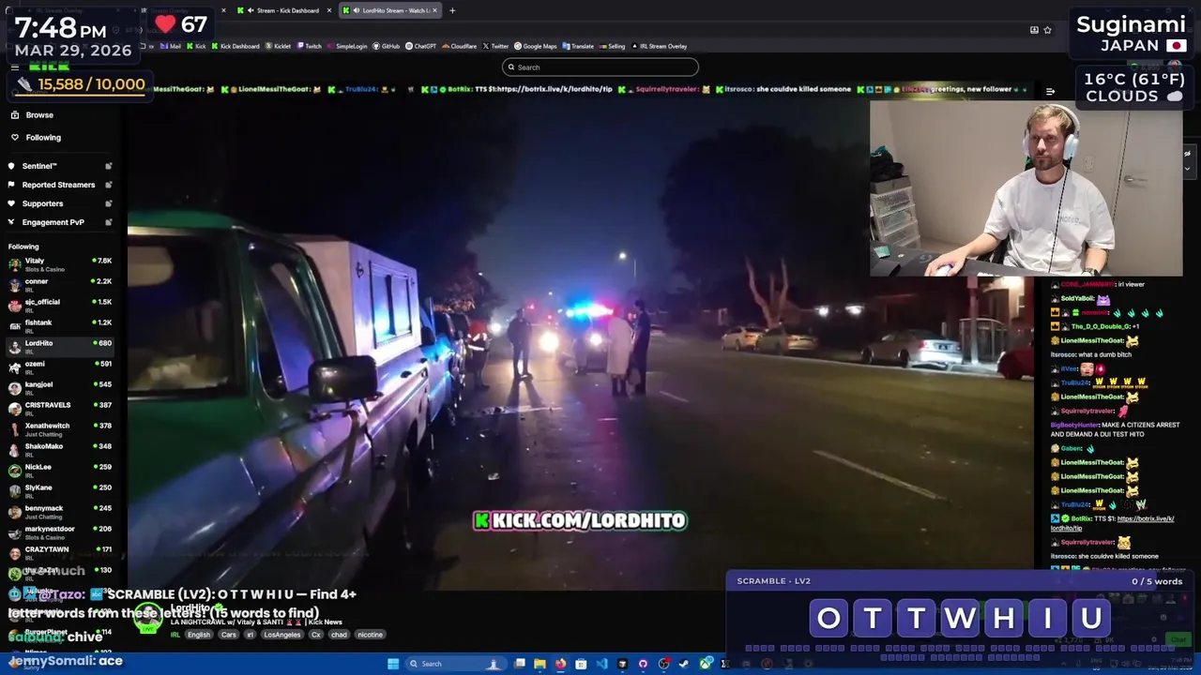This screenshot has width=1201, height=675.
Task: Open the Mail bookmark
Action: coord(171,46)
